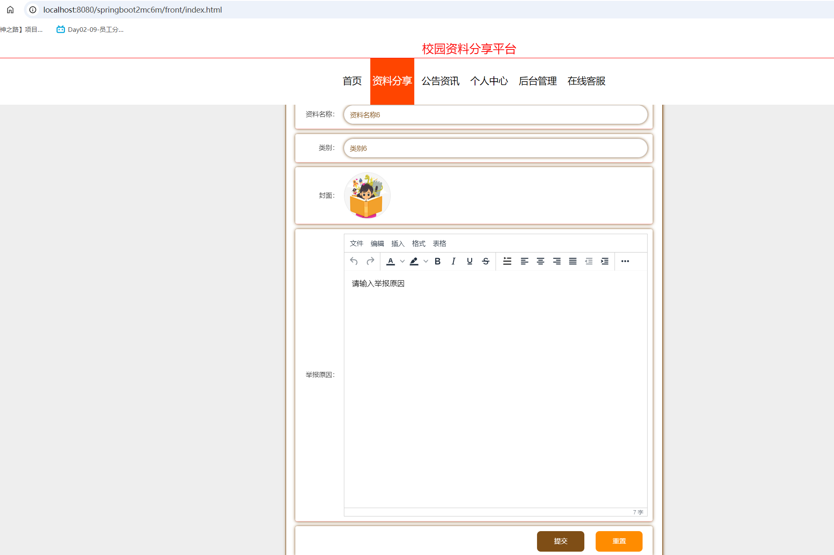
Task: Expand the highlight color dropdown arrow
Action: [x=426, y=261]
